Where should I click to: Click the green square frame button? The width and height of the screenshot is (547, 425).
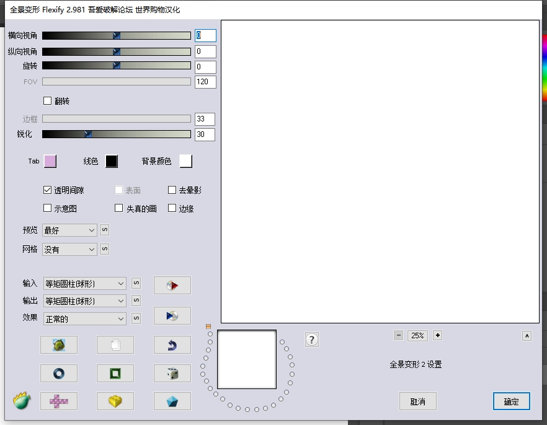(x=115, y=374)
